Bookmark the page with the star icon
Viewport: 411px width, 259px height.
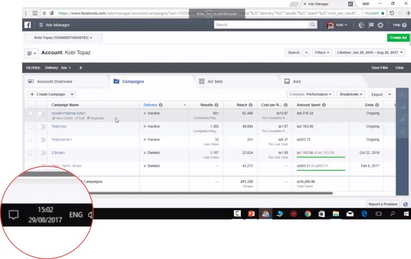[44, 13]
